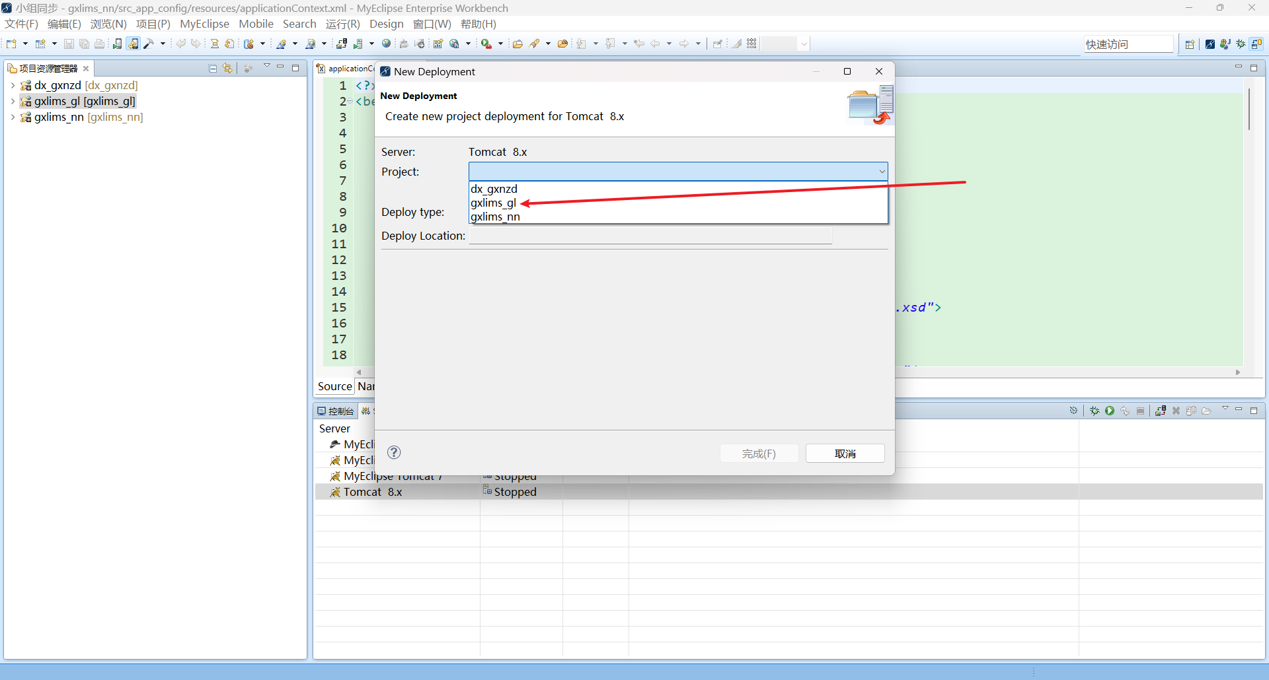This screenshot has height=680, width=1269.
Task: Open the 编辑(E) menu
Action: pyautogui.click(x=64, y=24)
